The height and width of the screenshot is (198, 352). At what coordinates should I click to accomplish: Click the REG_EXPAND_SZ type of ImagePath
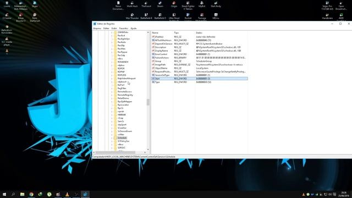click(182, 65)
